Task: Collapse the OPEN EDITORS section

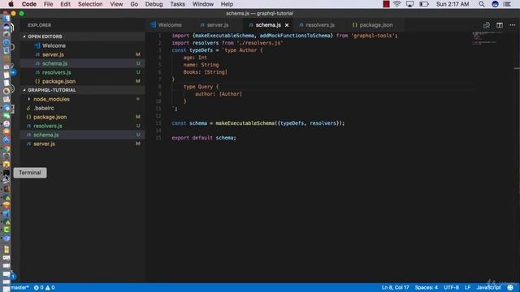Action: 45,36
